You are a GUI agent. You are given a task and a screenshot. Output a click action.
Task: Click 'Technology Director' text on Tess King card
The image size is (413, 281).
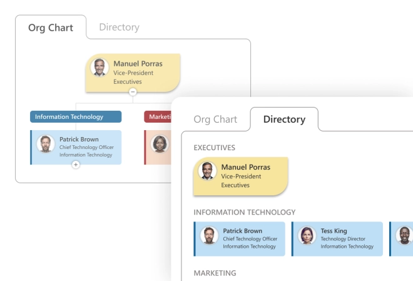[x=343, y=239]
